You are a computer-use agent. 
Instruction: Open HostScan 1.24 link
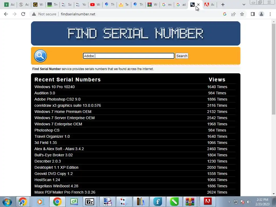47,180
